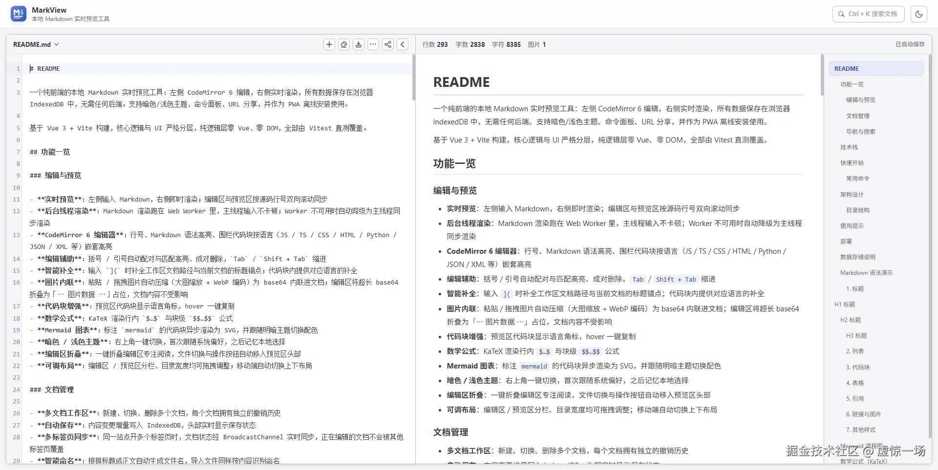The height and width of the screenshot is (470, 938).
Task: Click the eraser clear-document icon
Action: pyautogui.click(x=344, y=44)
